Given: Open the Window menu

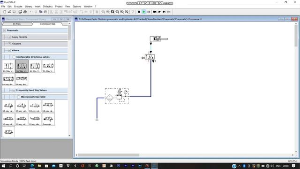Looking at the screenshot, I should click(x=88, y=7).
